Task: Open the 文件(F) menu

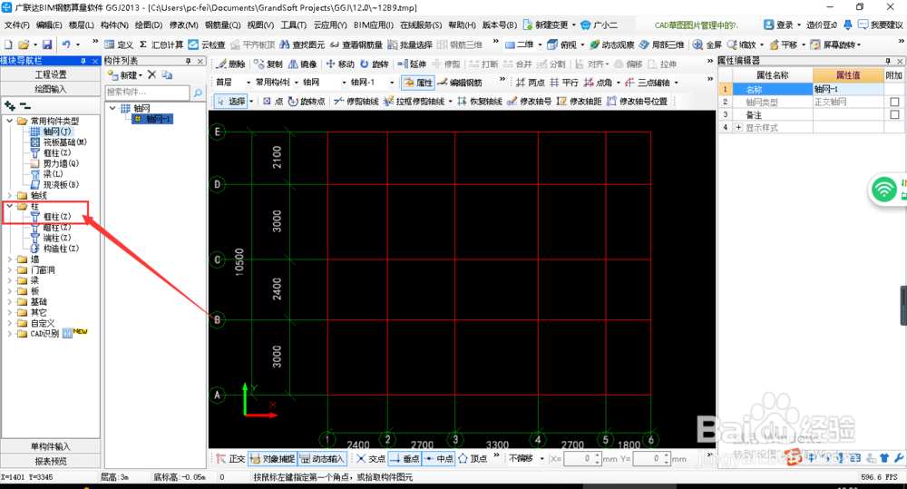Action: [x=16, y=24]
